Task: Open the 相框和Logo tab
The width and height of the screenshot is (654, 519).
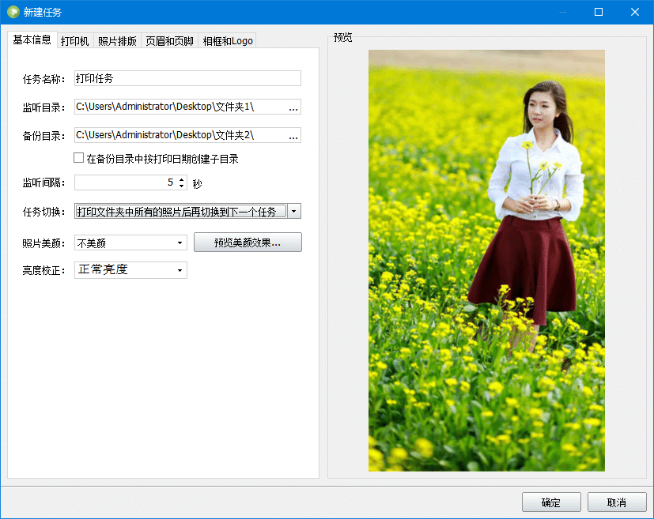Action: click(226, 40)
